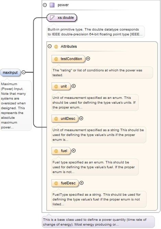Click the power base class description
Viewport: 161px width, 229px height.
(x=98, y=222)
